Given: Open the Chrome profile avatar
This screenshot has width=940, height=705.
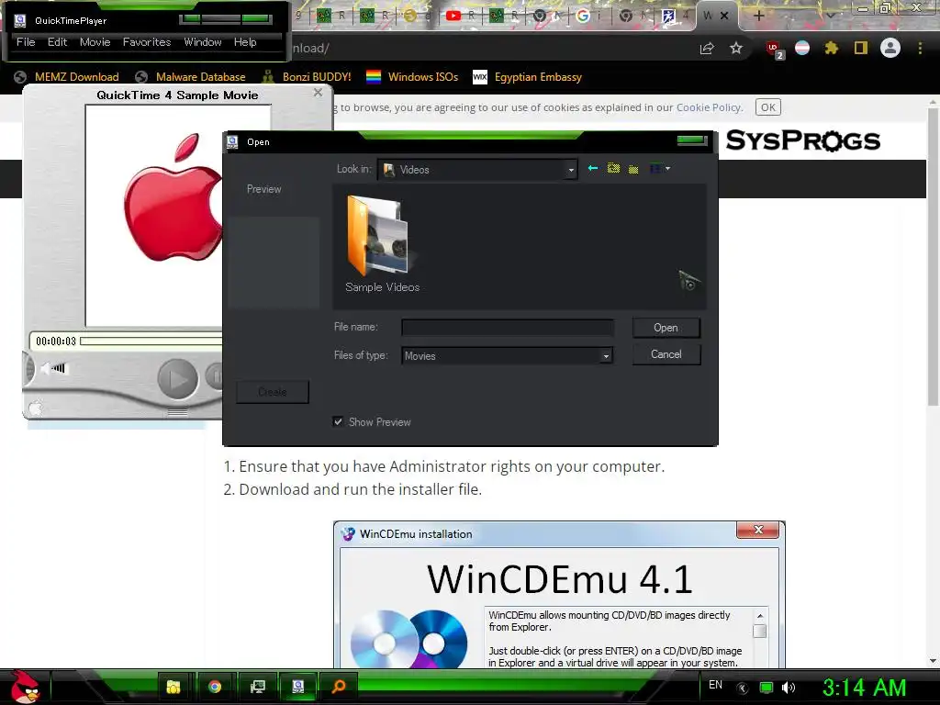Looking at the screenshot, I should point(890,48).
